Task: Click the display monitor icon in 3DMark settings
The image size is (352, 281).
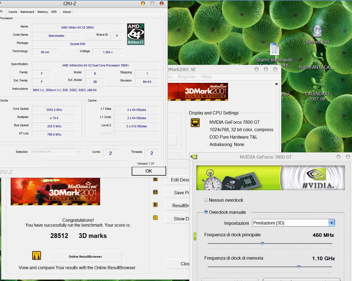Action: coord(195,122)
